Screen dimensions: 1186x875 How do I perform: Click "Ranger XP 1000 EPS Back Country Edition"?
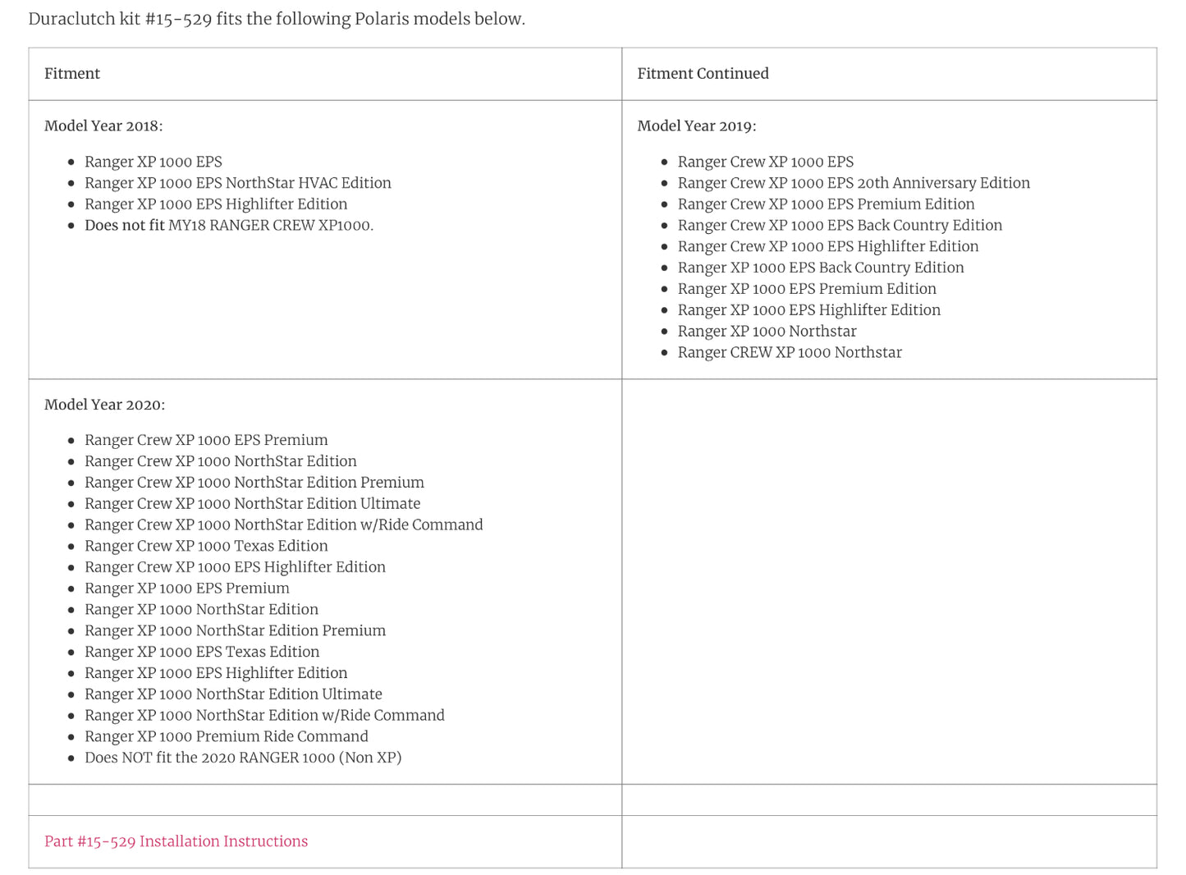coord(820,268)
